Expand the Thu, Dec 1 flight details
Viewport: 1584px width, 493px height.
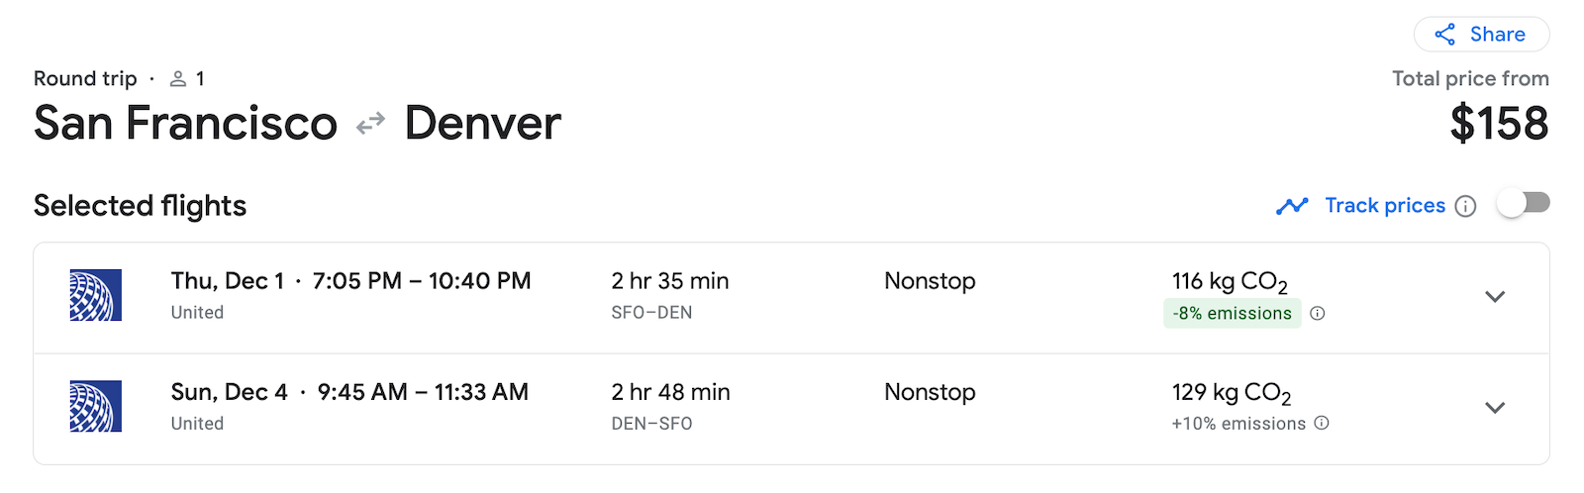[x=1495, y=297]
